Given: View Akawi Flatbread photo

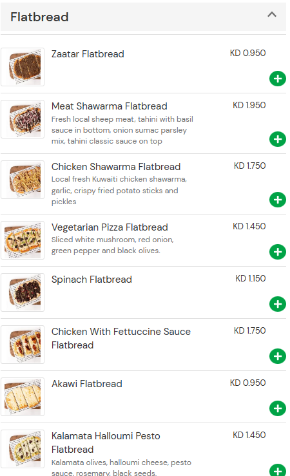Looking at the screenshot, I should pos(23,397).
